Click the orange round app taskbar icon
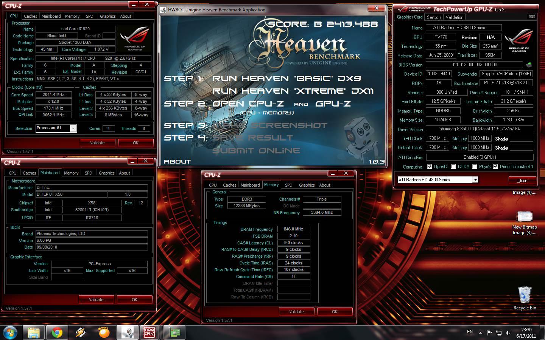This screenshot has height=340, width=545. pyautogui.click(x=104, y=332)
